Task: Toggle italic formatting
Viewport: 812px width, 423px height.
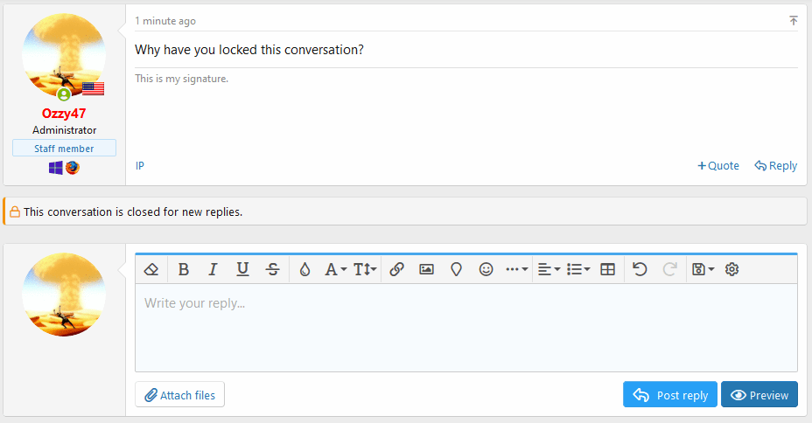Action: click(213, 270)
